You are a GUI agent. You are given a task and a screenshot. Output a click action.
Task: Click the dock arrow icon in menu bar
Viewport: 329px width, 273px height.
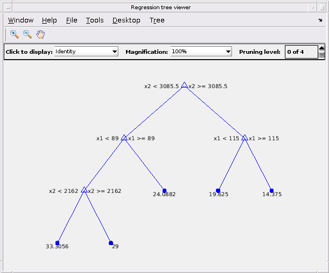tap(320, 20)
